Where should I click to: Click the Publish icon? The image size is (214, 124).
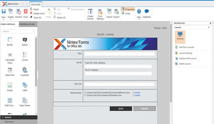(11, 11)
